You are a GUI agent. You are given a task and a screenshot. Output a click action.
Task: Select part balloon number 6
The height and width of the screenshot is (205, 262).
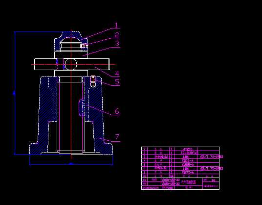[117, 111]
